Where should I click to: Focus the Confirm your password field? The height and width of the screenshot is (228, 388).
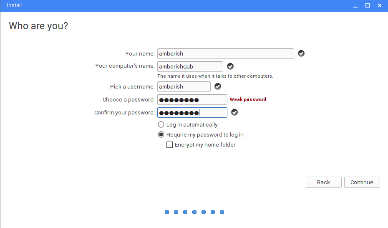tap(192, 112)
